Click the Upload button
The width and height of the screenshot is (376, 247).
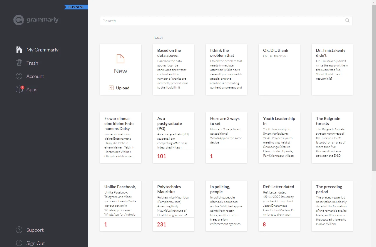(x=121, y=88)
